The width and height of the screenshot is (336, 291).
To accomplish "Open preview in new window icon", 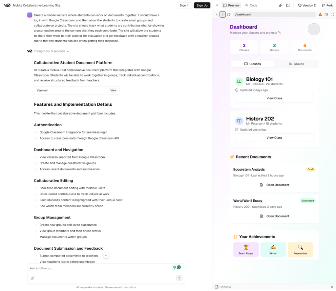I will (x=326, y=14).
